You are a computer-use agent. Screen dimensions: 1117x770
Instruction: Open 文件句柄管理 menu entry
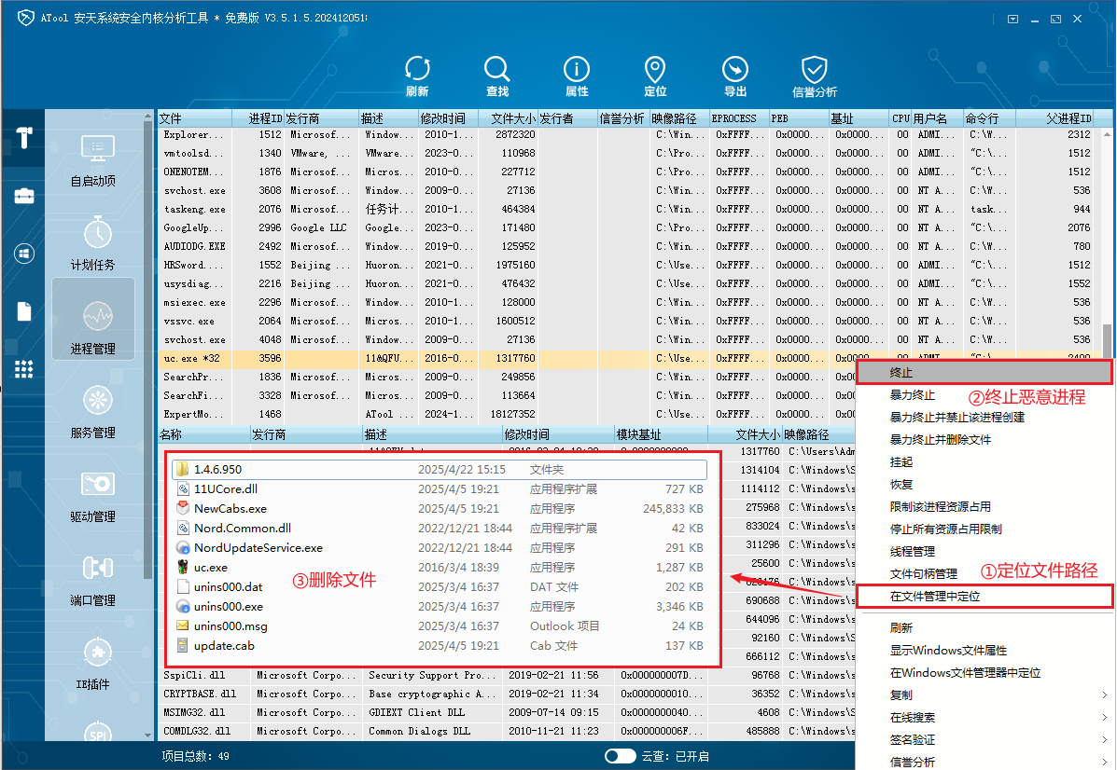(923, 573)
